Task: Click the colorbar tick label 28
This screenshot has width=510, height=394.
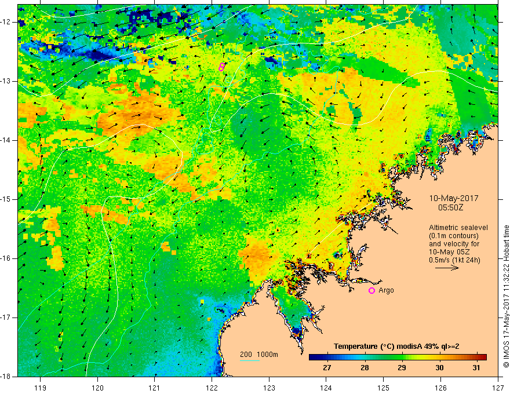Action: point(365,368)
